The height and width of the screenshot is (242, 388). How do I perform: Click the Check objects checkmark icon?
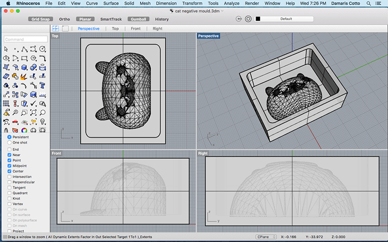click(x=33, y=104)
